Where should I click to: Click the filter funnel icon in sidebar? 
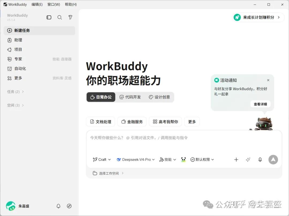tap(70, 17)
